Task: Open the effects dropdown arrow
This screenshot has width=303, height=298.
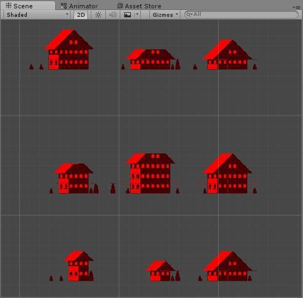Action: (138, 15)
